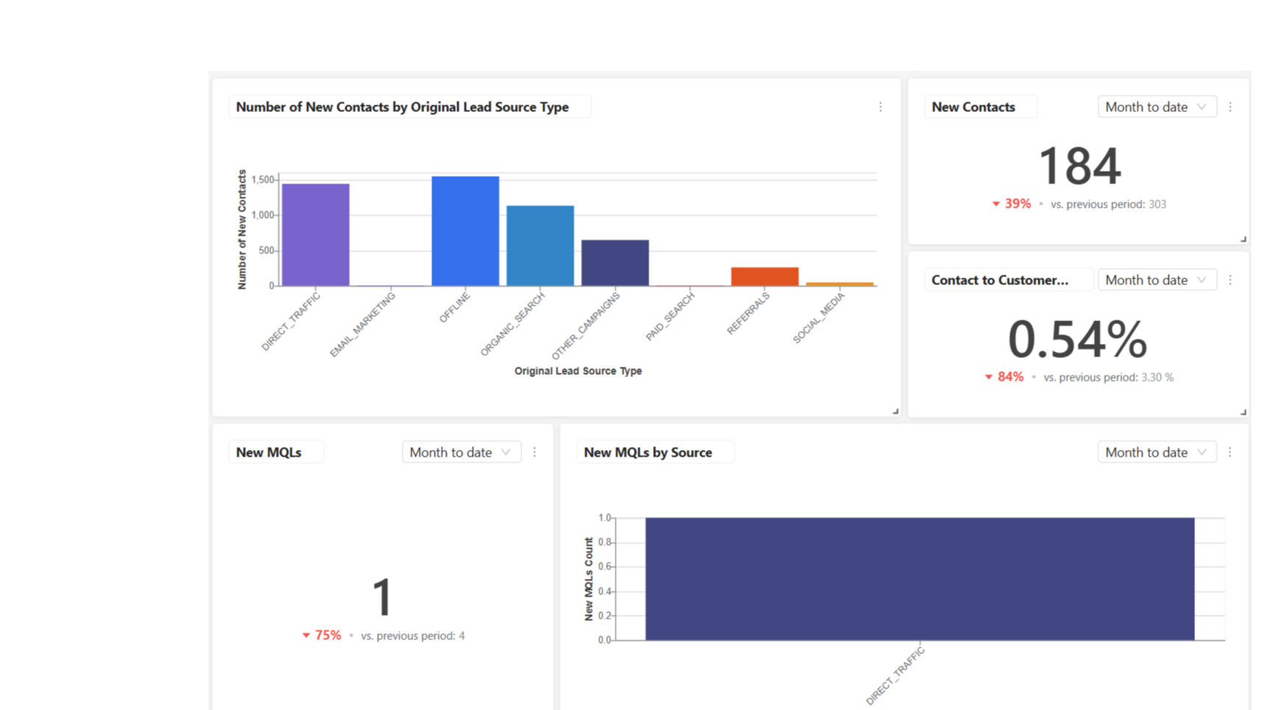The width and height of the screenshot is (1262, 710).
Task: Click the New Contacts card title
Action: click(973, 108)
